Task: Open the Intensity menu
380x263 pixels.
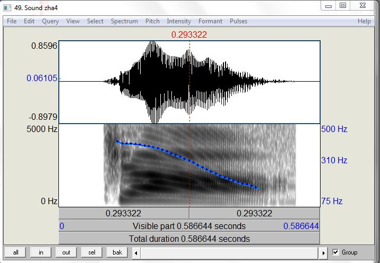Action: (x=179, y=21)
